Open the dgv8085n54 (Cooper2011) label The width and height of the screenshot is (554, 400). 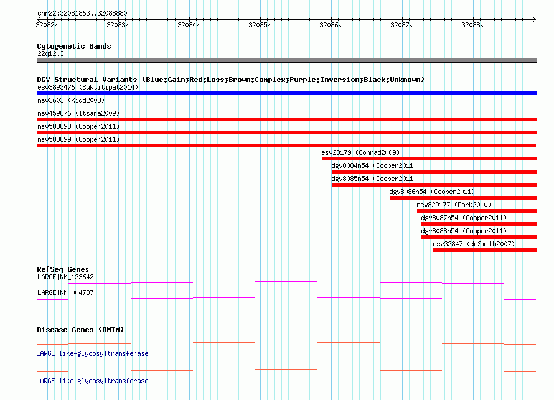(x=374, y=179)
